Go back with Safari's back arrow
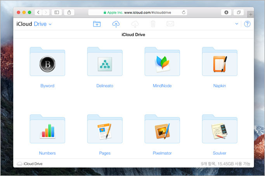This screenshot has height=176, width=265. click(38, 12)
